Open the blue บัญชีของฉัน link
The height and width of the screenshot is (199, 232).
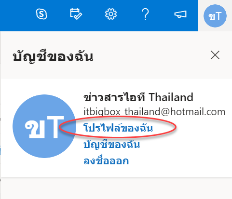(112, 145)
